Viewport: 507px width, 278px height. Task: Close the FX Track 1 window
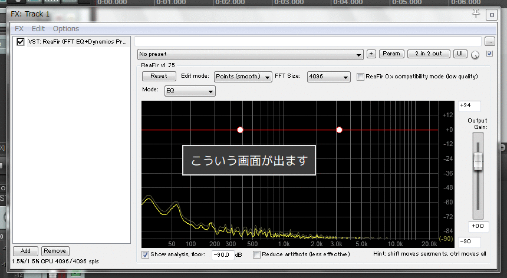click(x=490, y=15)
